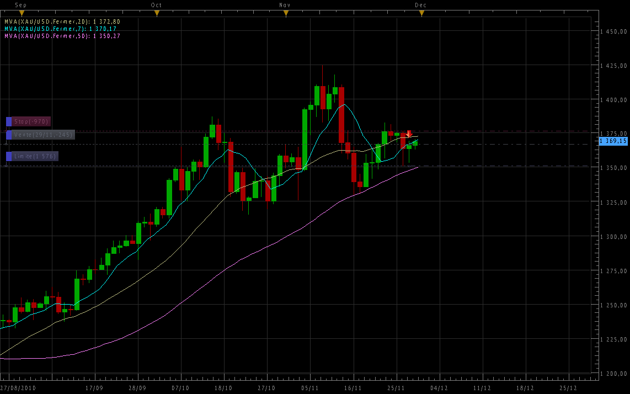Screen dimensions: 630x394
Task: Click the red sell arrow on chart
Action: [x=409, y=134]
